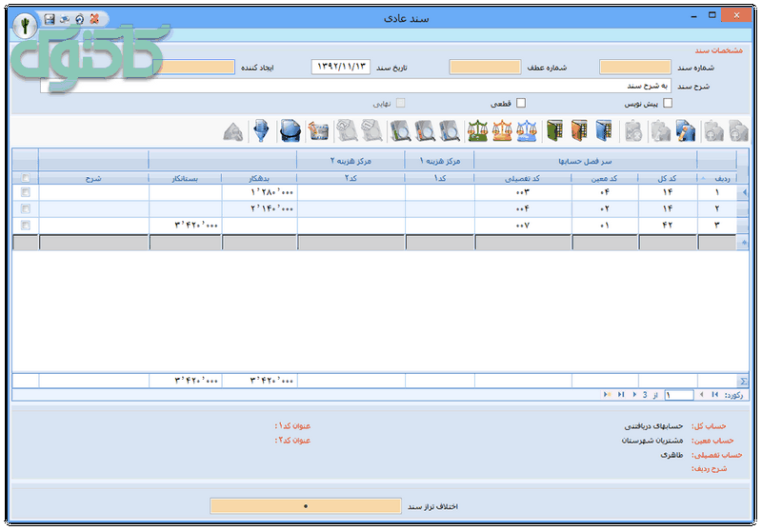
Task: Select the کد معین cell ۰۴ in row 1
Action: pos(605,192)
